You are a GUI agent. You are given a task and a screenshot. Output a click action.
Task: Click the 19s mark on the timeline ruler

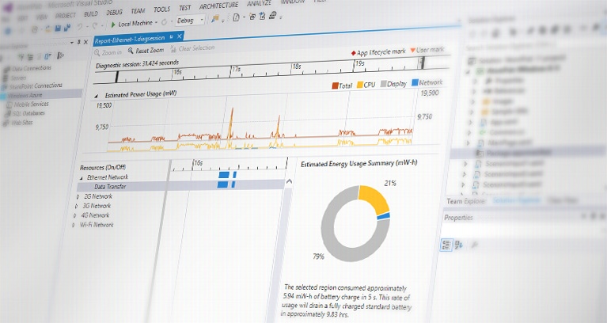(x=360, y=63)
